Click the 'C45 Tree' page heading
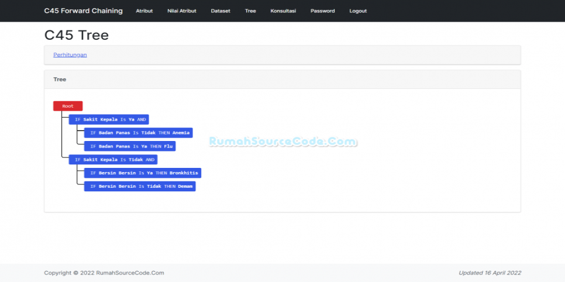This screenshot has width=565, height=282. (77, 35)
